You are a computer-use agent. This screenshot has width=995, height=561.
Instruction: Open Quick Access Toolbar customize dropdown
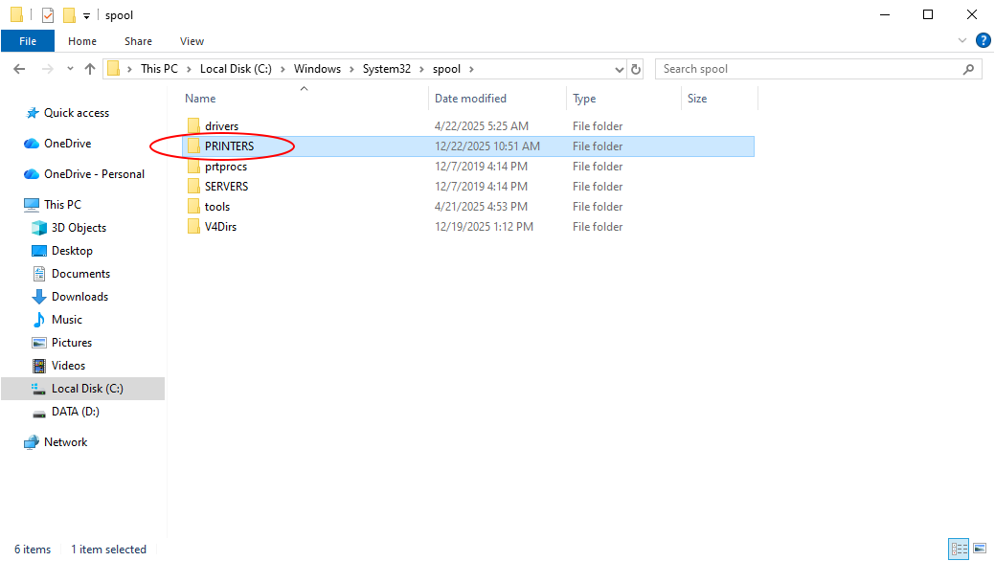tap(86, 15)
